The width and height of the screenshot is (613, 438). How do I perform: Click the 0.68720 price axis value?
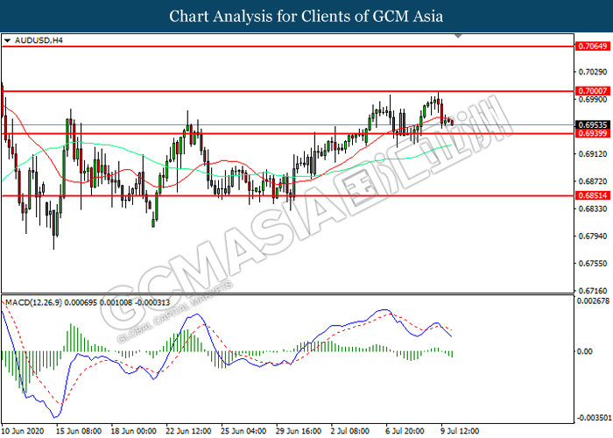(593, 181)
